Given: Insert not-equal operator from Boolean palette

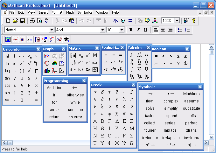Looking at the screenshot, I should (156, 63).
